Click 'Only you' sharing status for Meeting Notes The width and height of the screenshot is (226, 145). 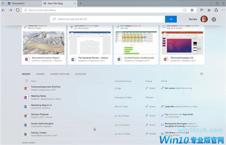tap(149, 97)
